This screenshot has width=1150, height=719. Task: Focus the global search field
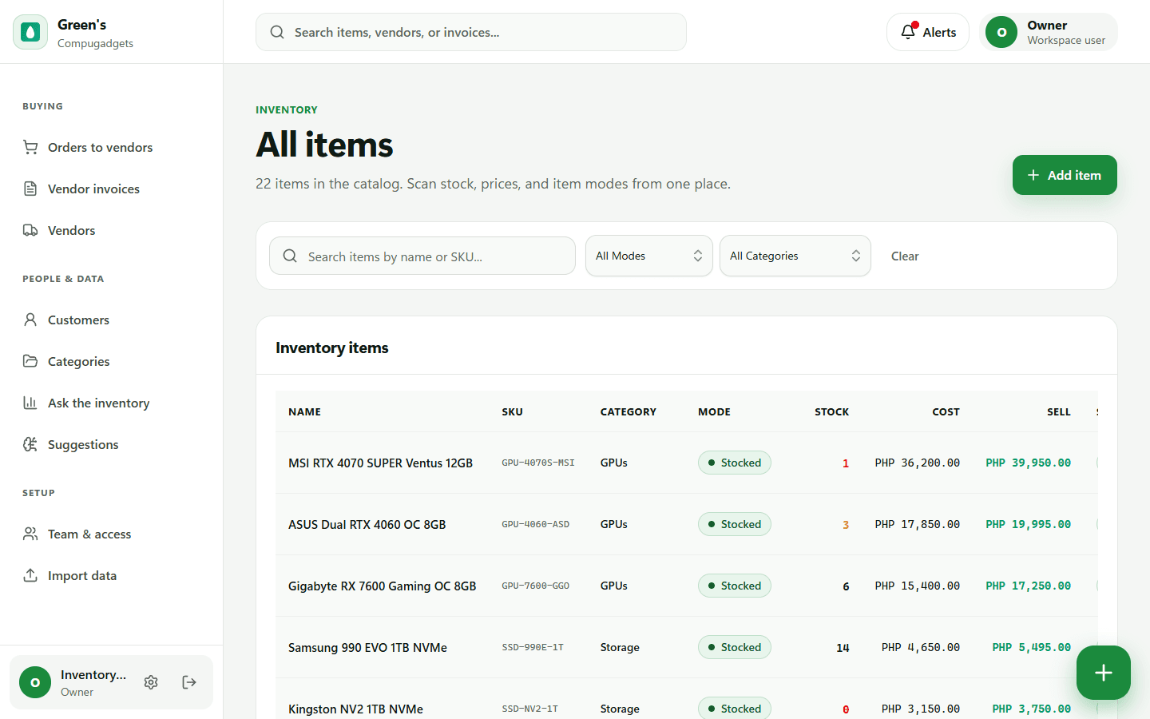(x=471, y=32)
